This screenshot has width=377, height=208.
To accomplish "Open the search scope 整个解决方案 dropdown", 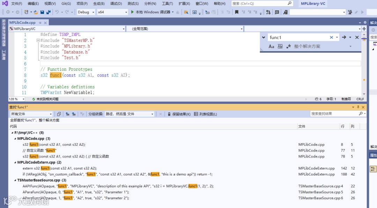I will coord(323,46).
